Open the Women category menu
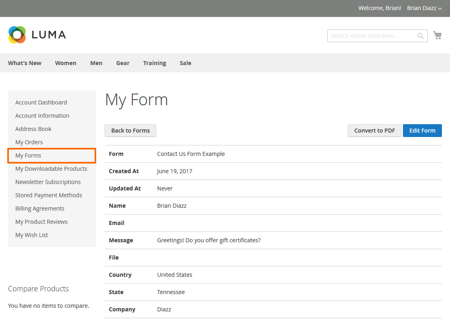 (66, 63)
